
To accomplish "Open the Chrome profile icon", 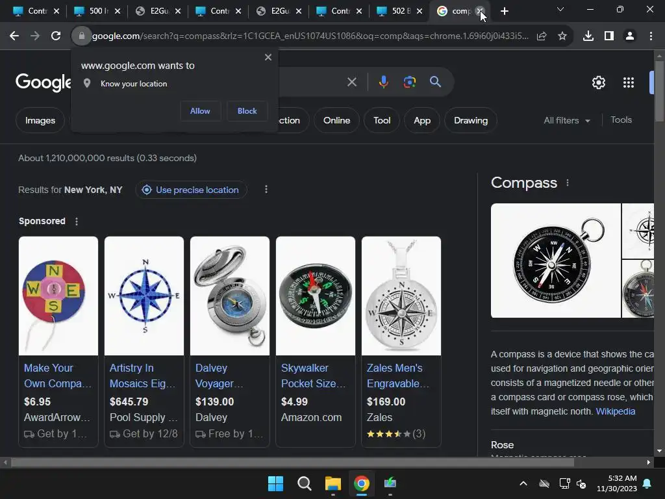I will (x=630, y=36).
